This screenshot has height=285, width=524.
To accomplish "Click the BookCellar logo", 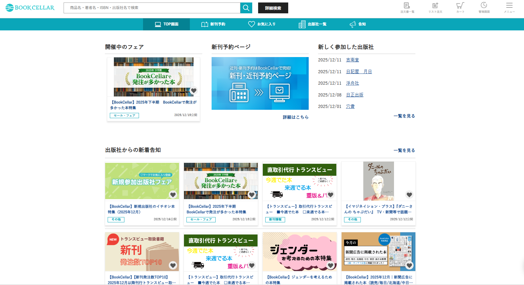I will coord(30,8).
